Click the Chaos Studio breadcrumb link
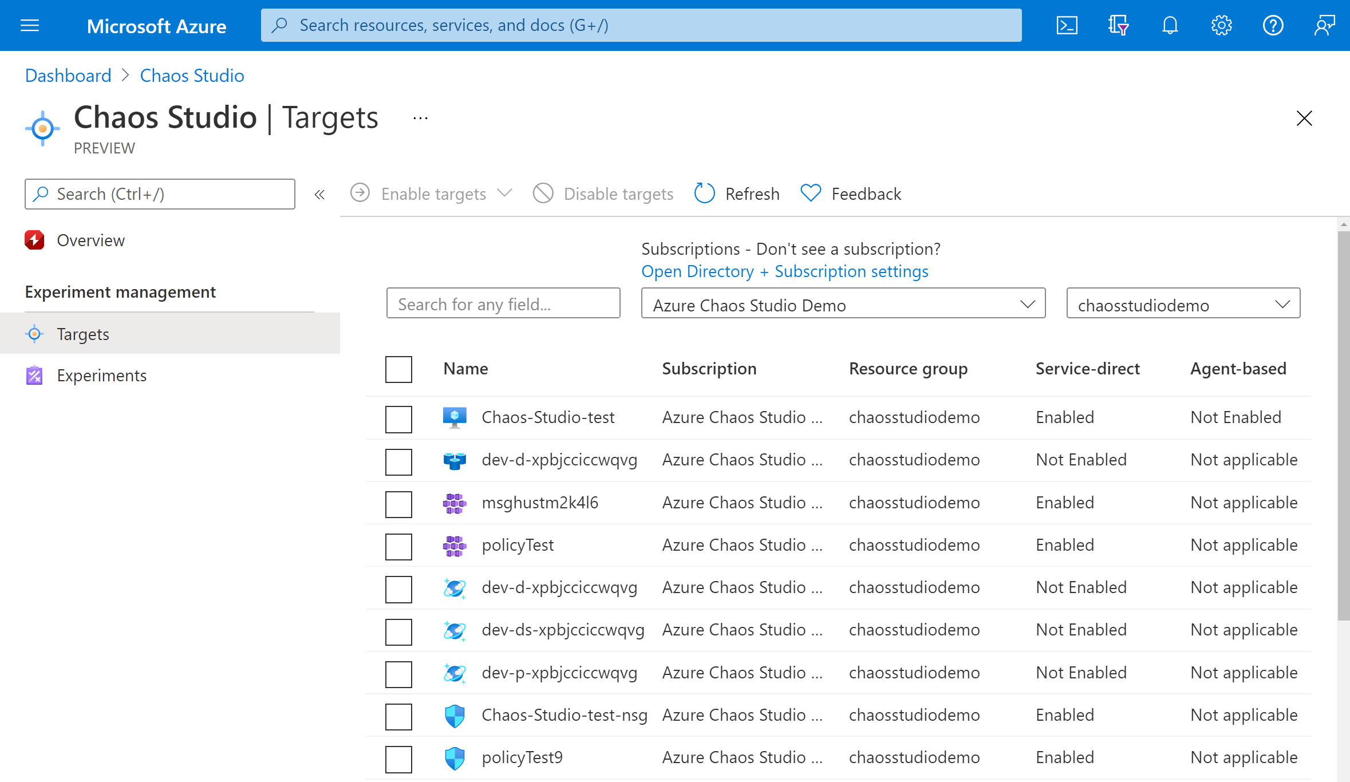The width and height of the screenshot is (1350, 782). tap(192, 76)
